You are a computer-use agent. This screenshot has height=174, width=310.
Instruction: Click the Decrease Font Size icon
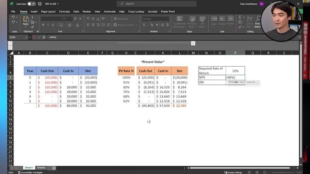80,19
